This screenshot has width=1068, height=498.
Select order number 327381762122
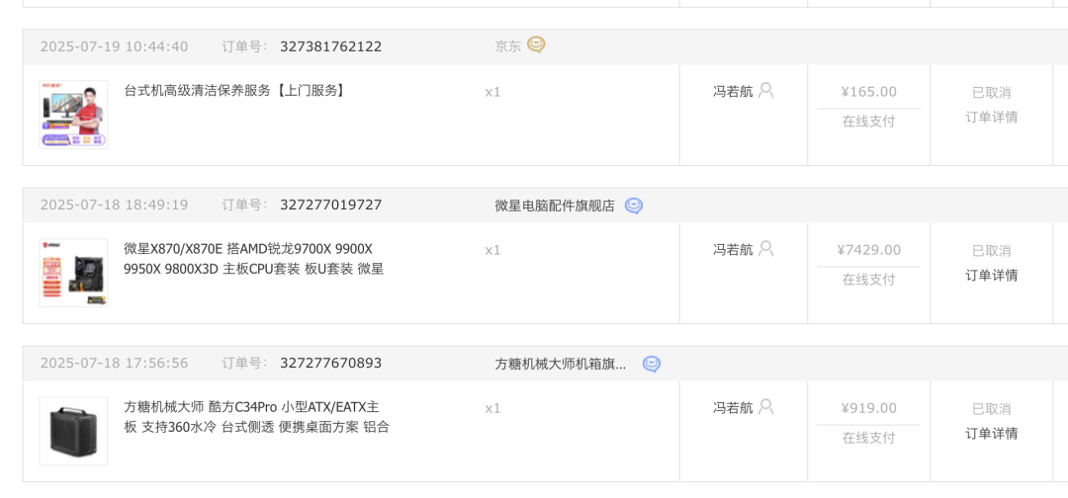330,46
